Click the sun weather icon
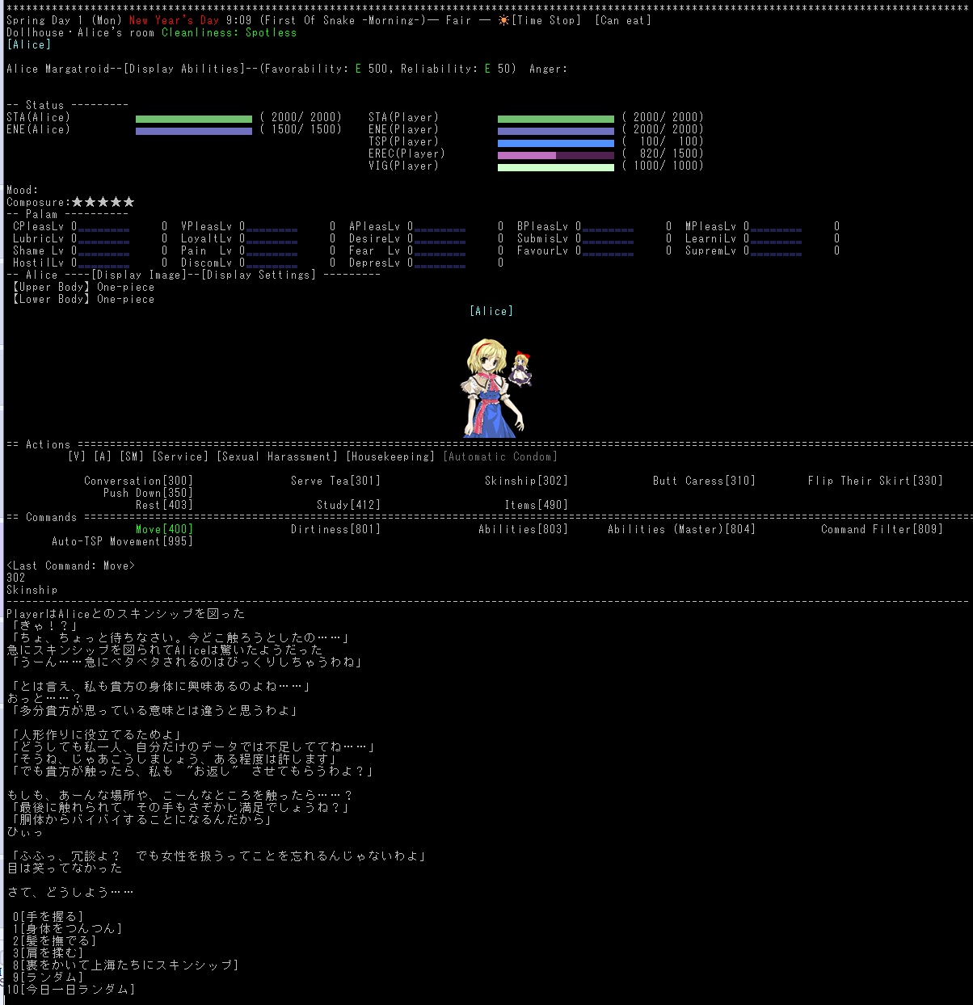This screenshot has width=973, height=1005. (504, 20)
